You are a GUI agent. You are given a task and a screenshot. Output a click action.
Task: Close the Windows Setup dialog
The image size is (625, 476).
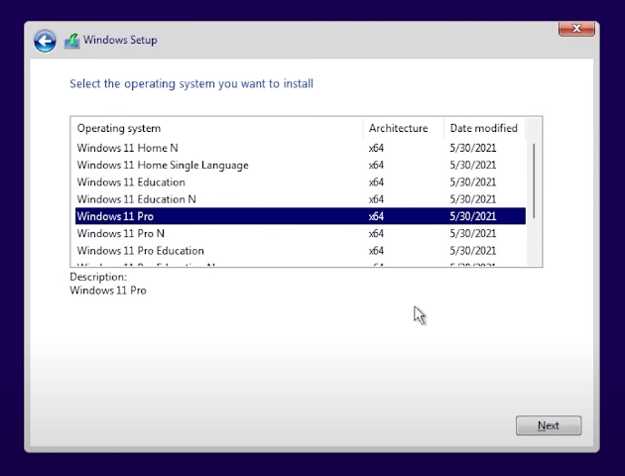576,29
